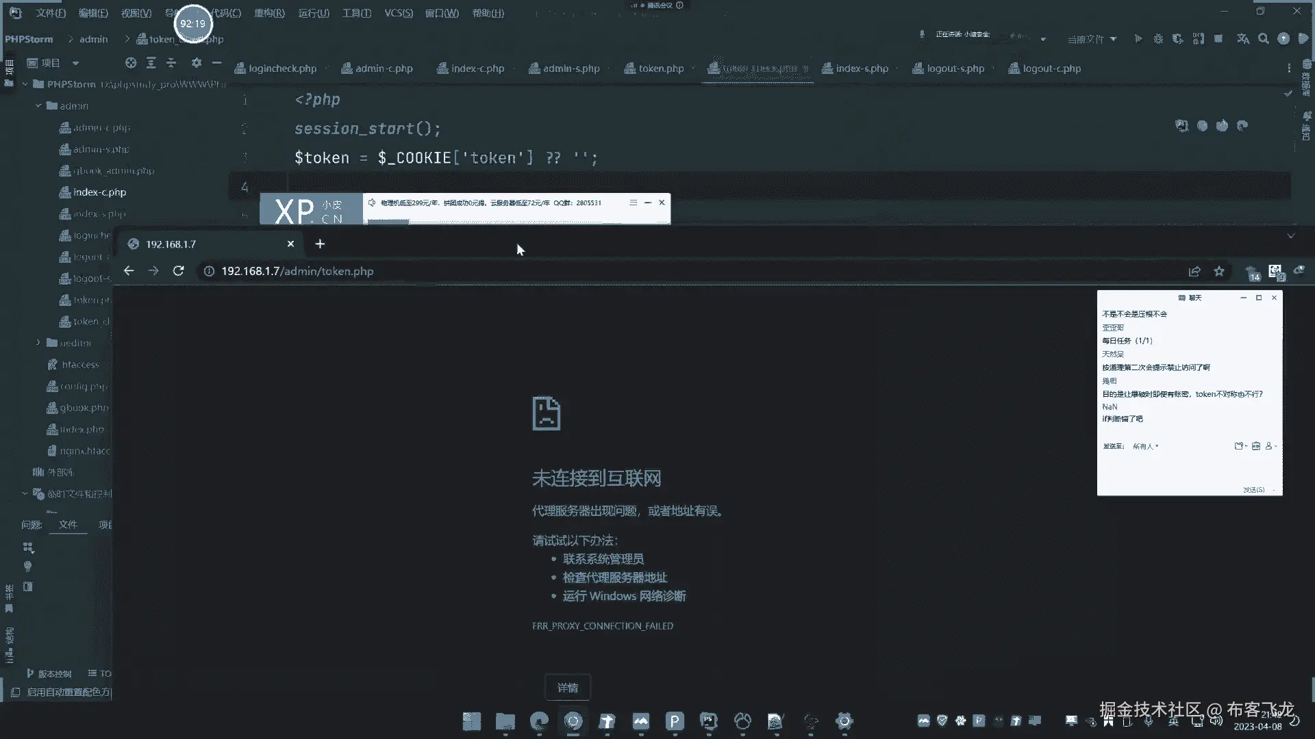The height and width of the screenshot is (739, 1315).
Task: Open the Search Everywhere magnifier
Action: [1264, 39]
